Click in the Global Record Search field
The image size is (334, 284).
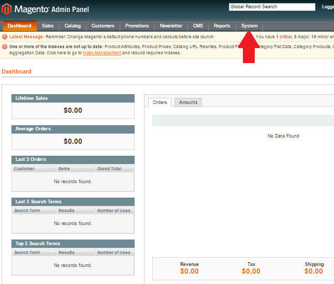click(x=272, y=7)
